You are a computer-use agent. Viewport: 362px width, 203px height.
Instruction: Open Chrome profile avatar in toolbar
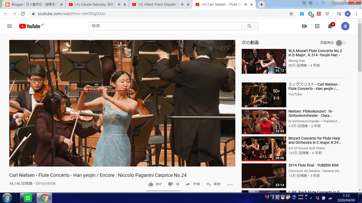pyautogui.click(x=348, y=14)
